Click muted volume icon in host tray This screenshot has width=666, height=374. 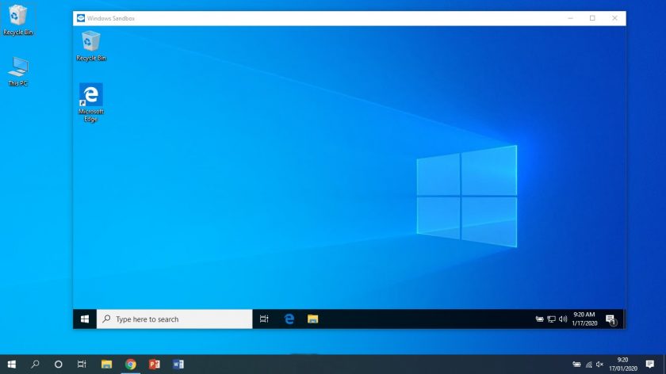point(599,364)
